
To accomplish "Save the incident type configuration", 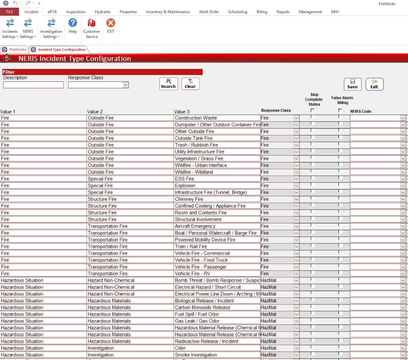I will 352,84.
